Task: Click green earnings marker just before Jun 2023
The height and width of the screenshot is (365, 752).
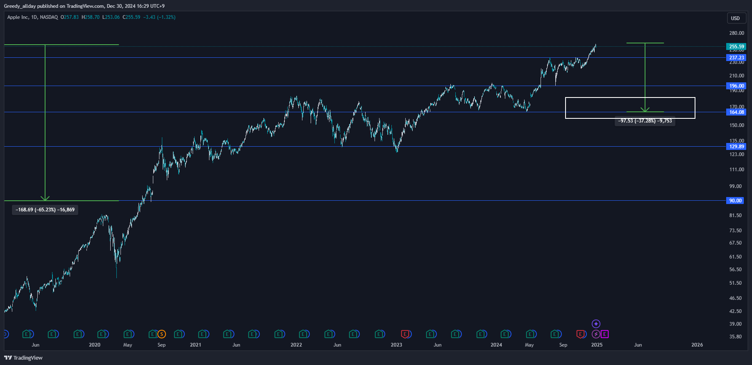Action: click(x=430, y=334)
